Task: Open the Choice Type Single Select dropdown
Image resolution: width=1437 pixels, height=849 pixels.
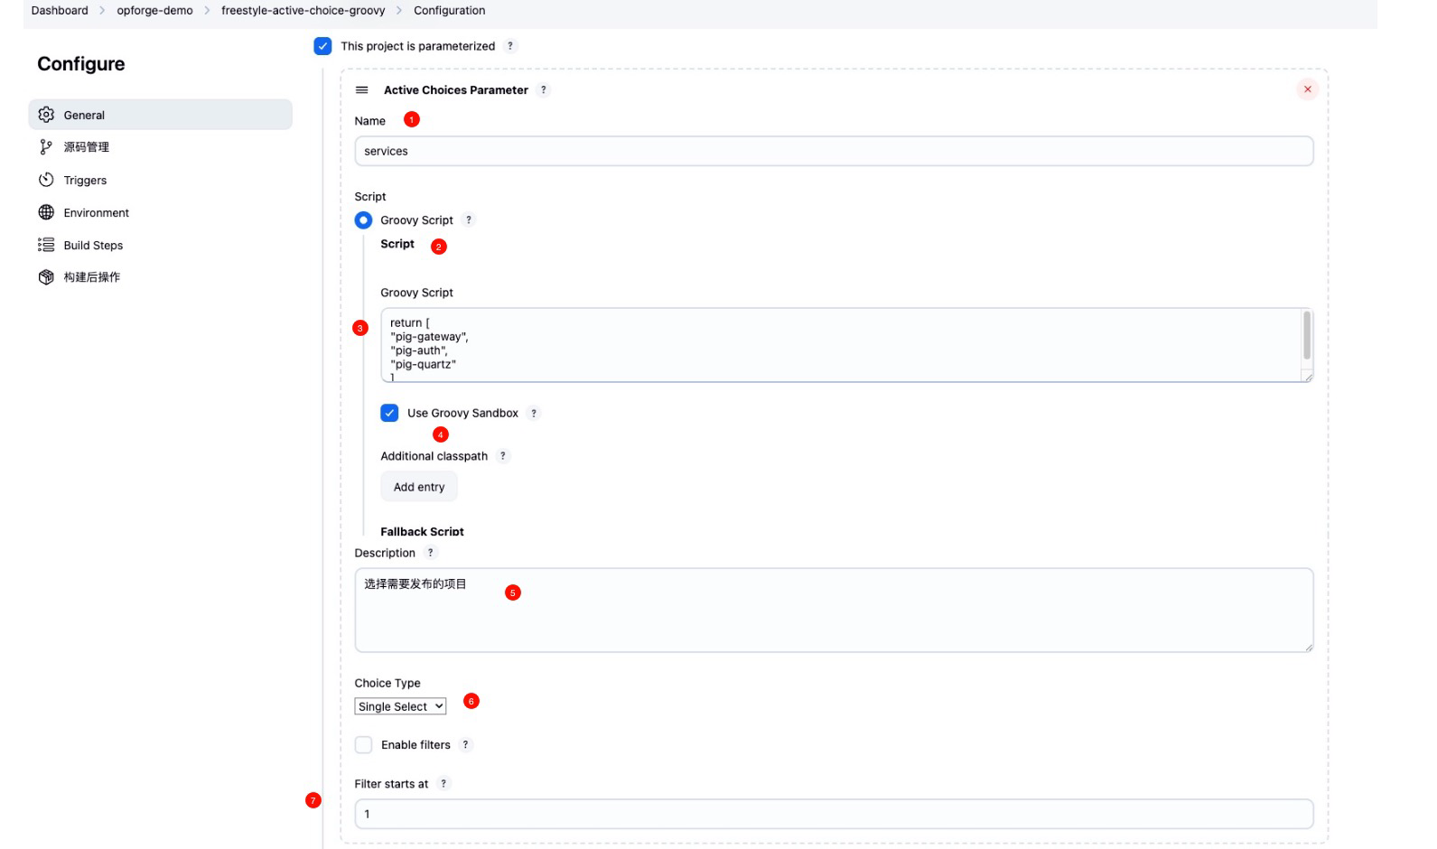Action: (400, 706)
